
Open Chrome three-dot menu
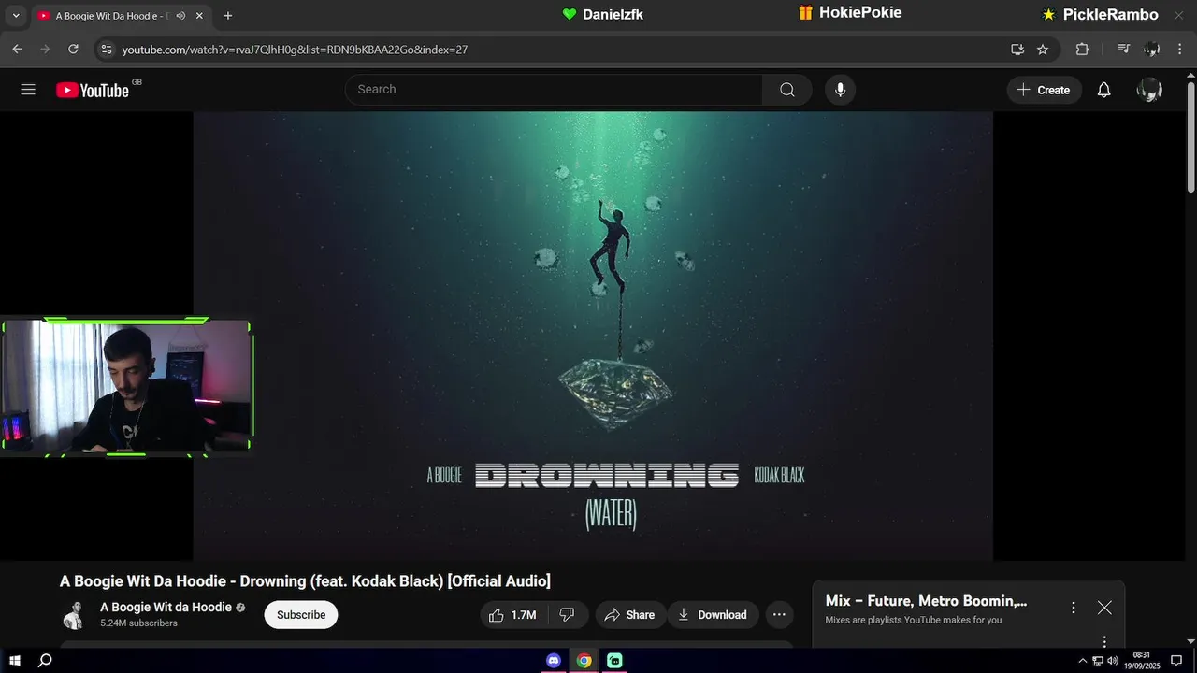coord(1181,50)
